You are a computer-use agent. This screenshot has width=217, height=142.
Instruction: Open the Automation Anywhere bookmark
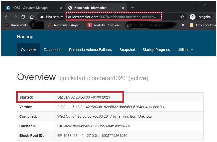[65, 25]
